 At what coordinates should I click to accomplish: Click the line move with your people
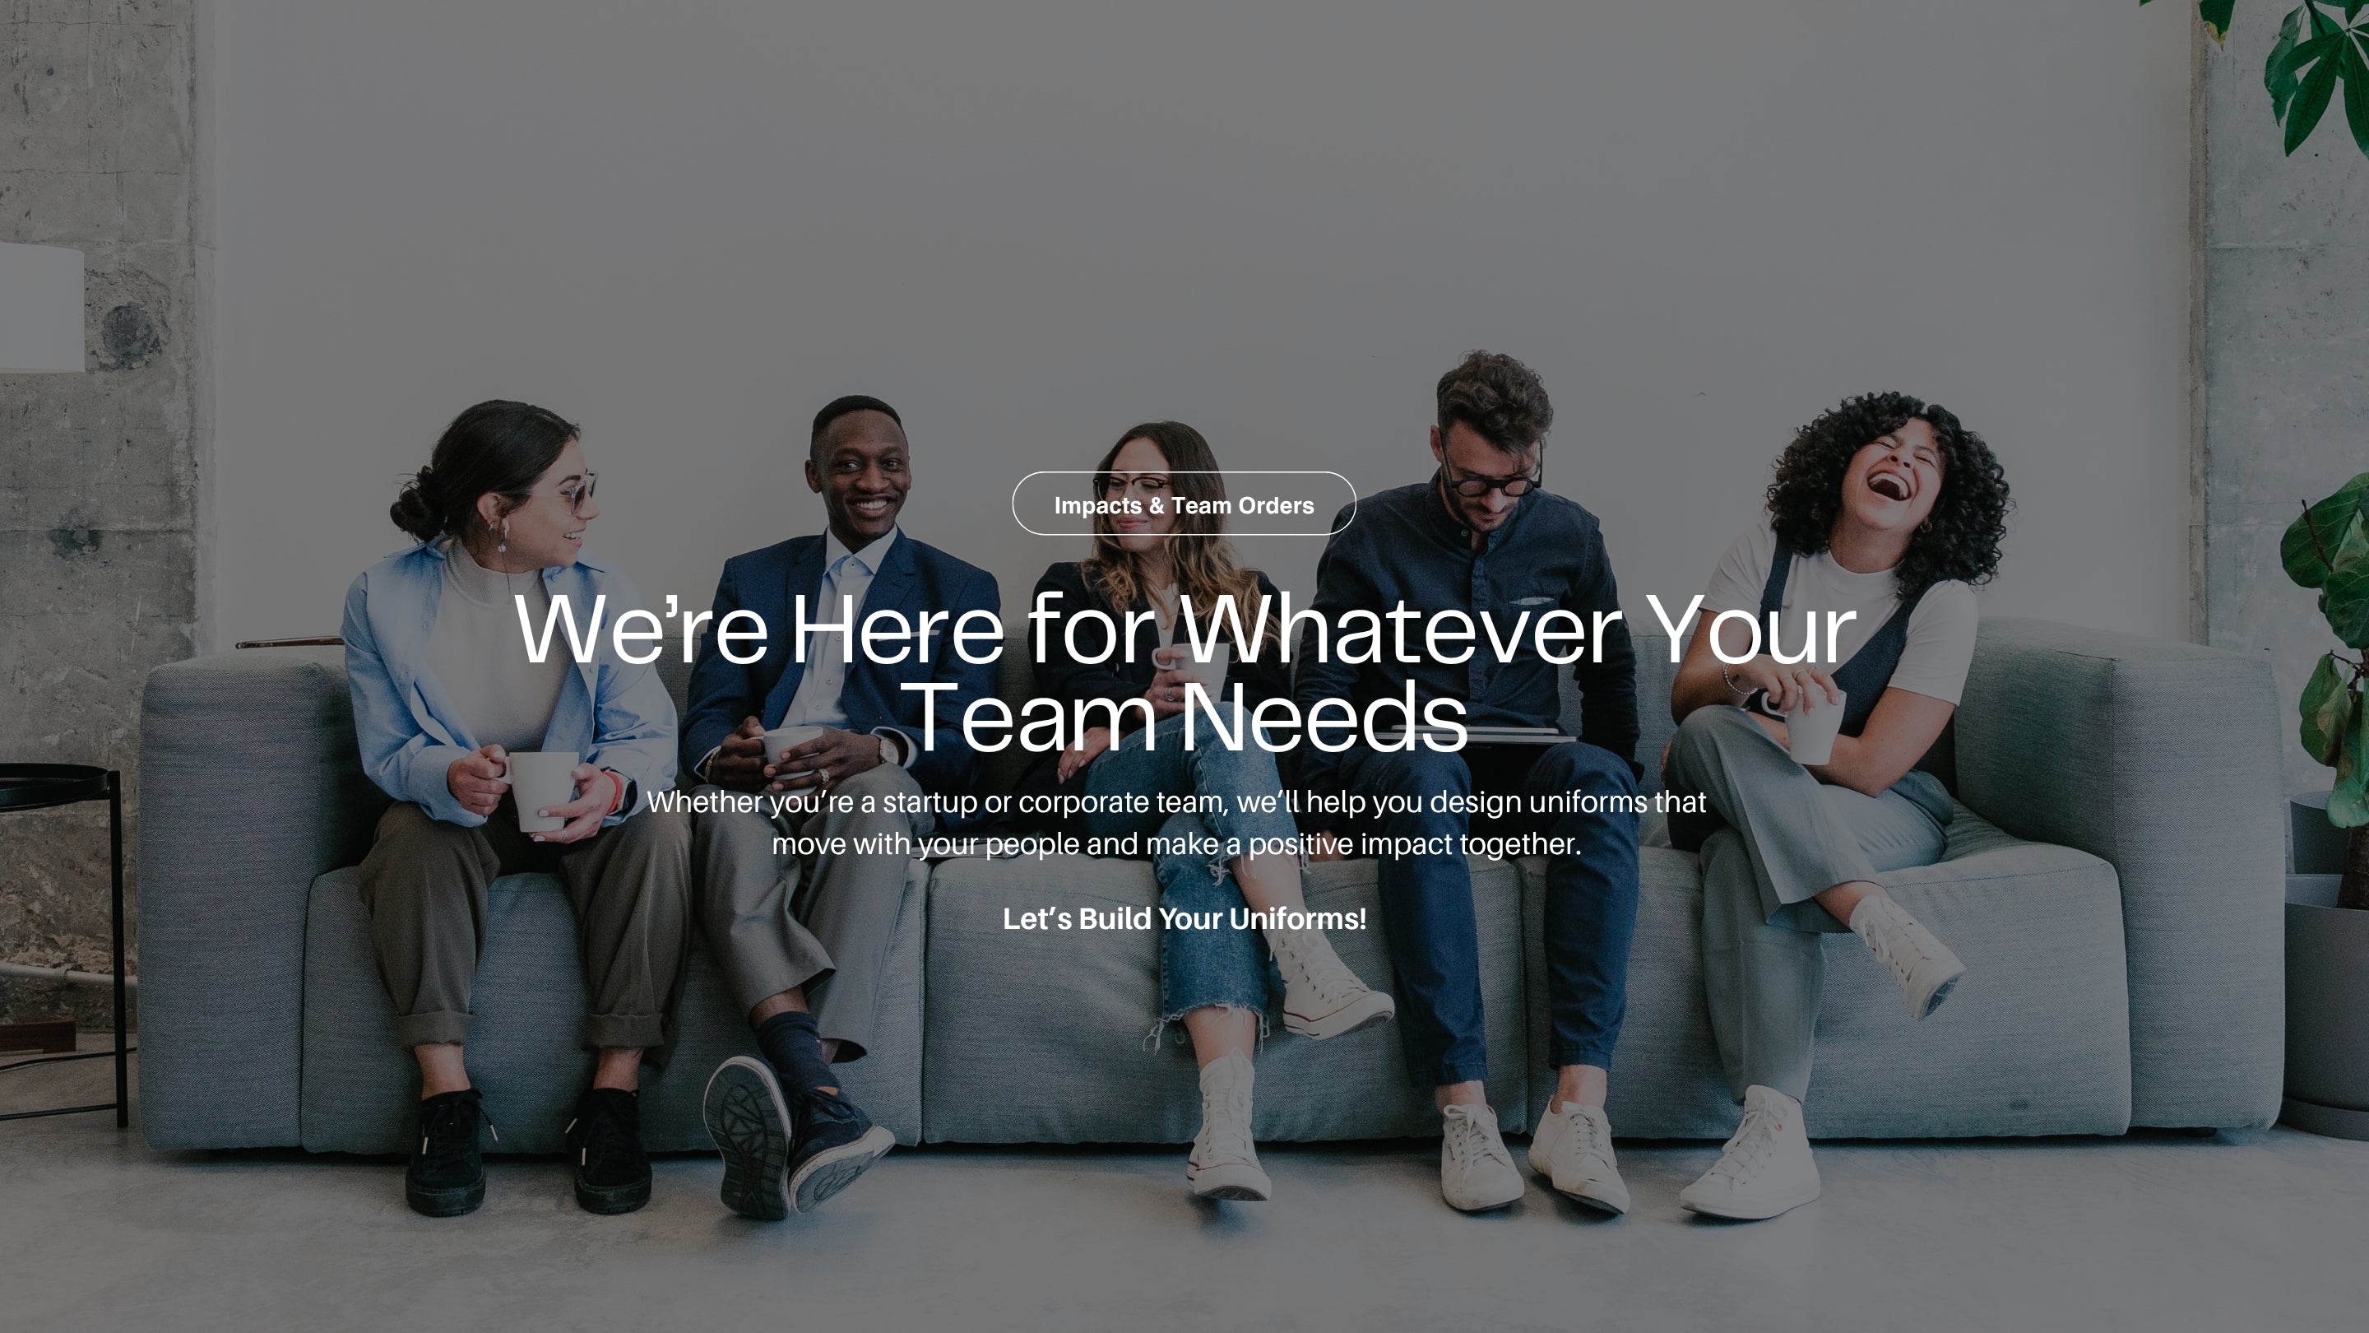pyautogui.click(x=1176, y=843)
